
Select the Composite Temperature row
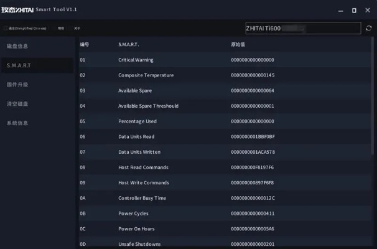(x=146, y=75)
